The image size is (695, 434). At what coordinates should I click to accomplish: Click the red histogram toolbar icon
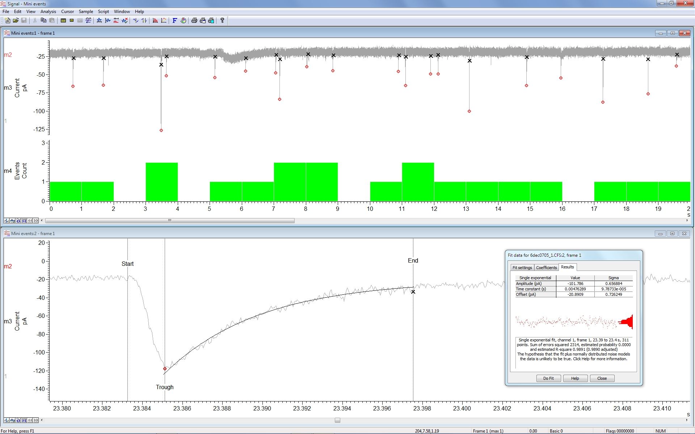point(155,21)
